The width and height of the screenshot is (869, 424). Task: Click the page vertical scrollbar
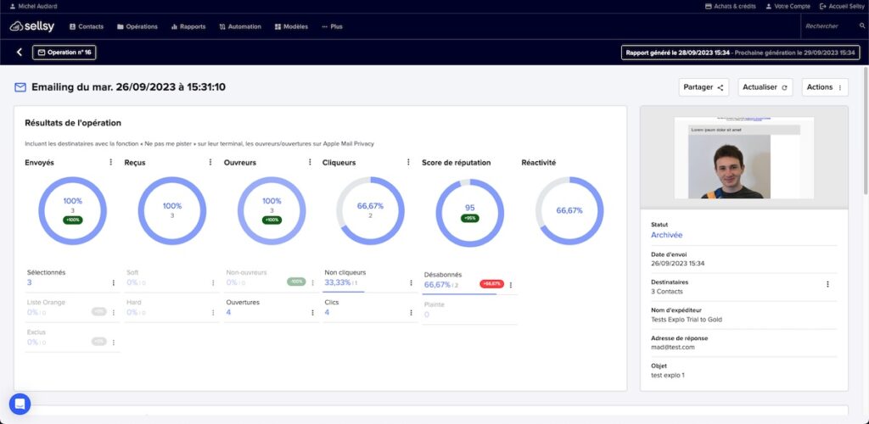tap(865, 131)
